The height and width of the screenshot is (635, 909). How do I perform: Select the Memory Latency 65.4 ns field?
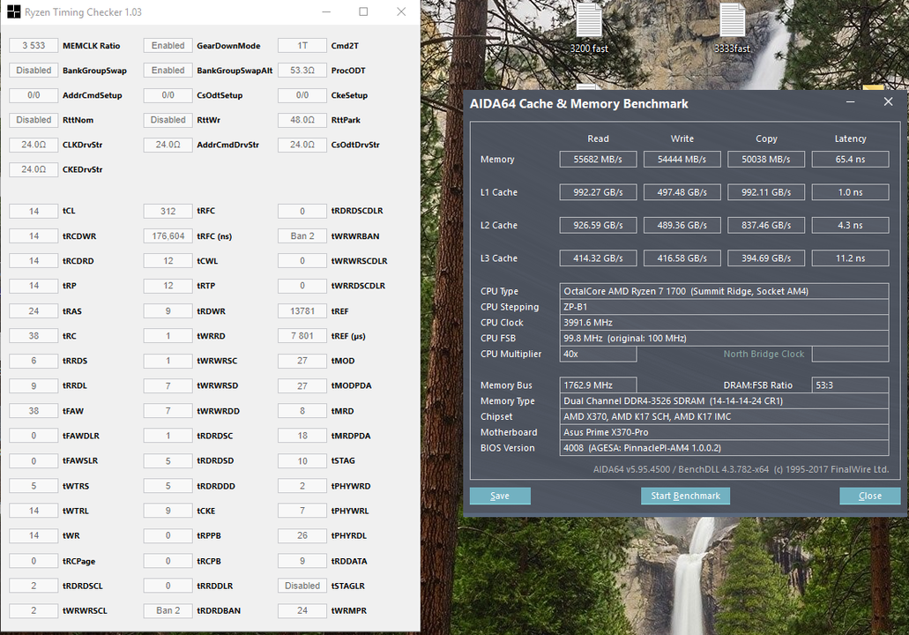click(850, 159)
